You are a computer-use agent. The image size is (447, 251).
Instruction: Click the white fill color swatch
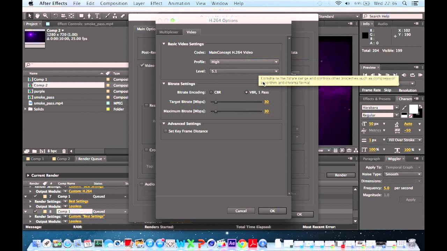[x=413, y=109]
